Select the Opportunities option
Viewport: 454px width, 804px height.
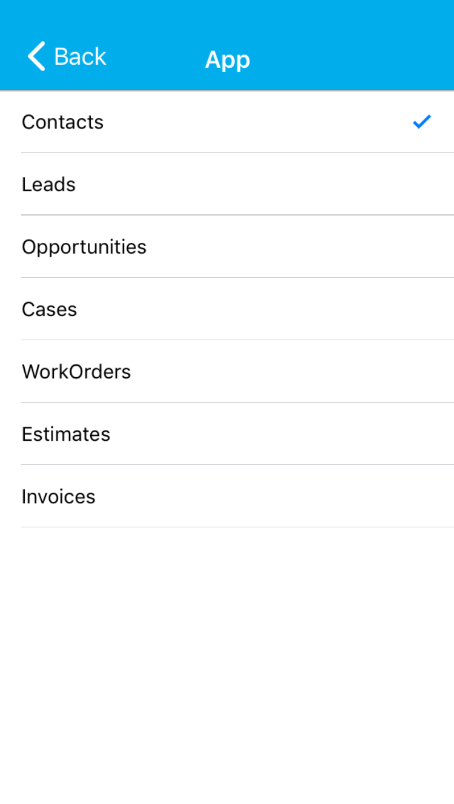tap(227, 246)
